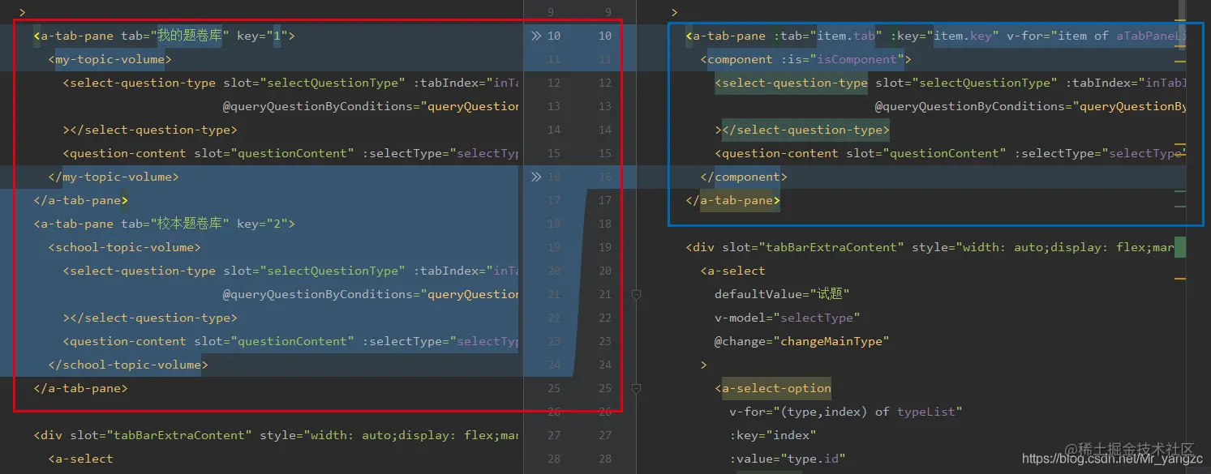Select the left-pane line with tab="我的题卷库"
This screenshot has width=1211, height=474.
[165, 36]
